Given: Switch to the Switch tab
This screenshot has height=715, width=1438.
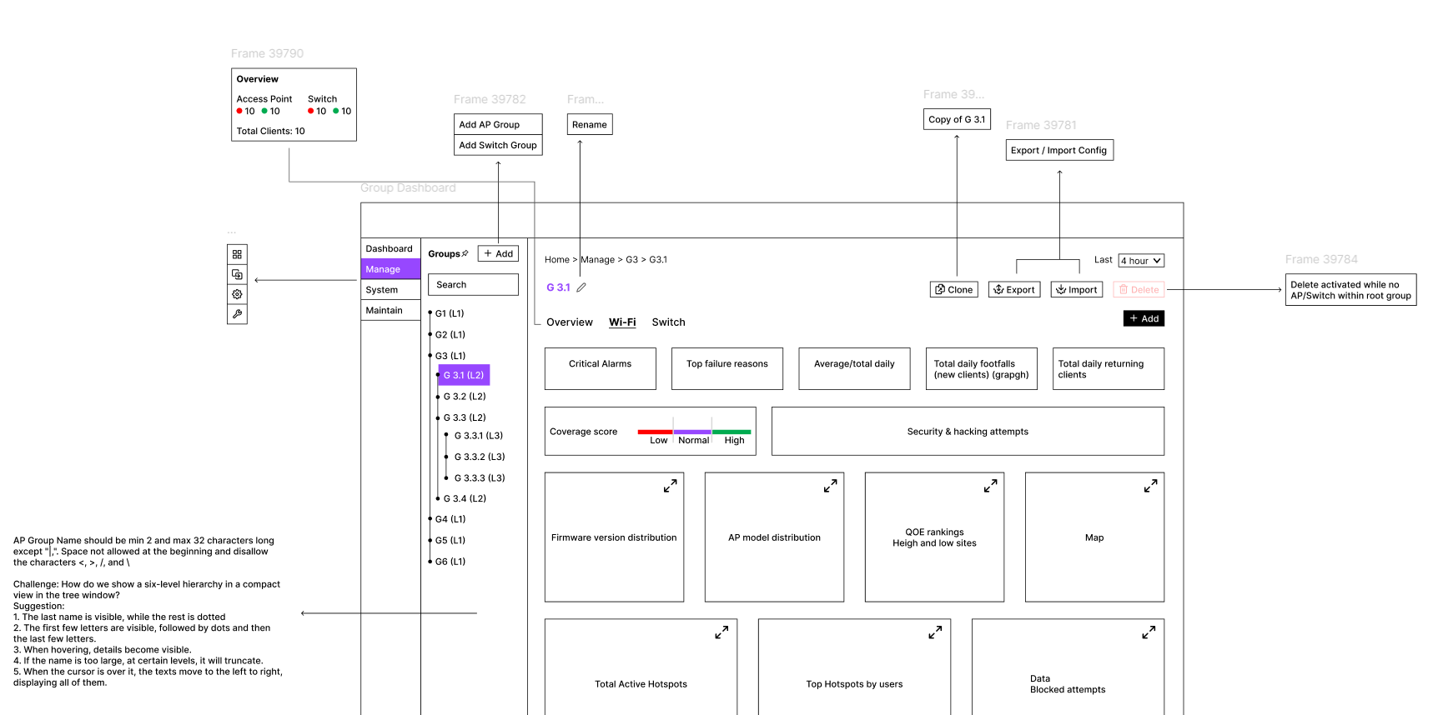Looking at the screenshot, I should [668, 322].
